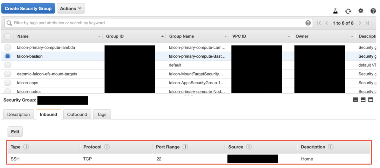Viewport: 380px width, 168px height.
Task: Refresh the security group list
Action: (348, 11)
